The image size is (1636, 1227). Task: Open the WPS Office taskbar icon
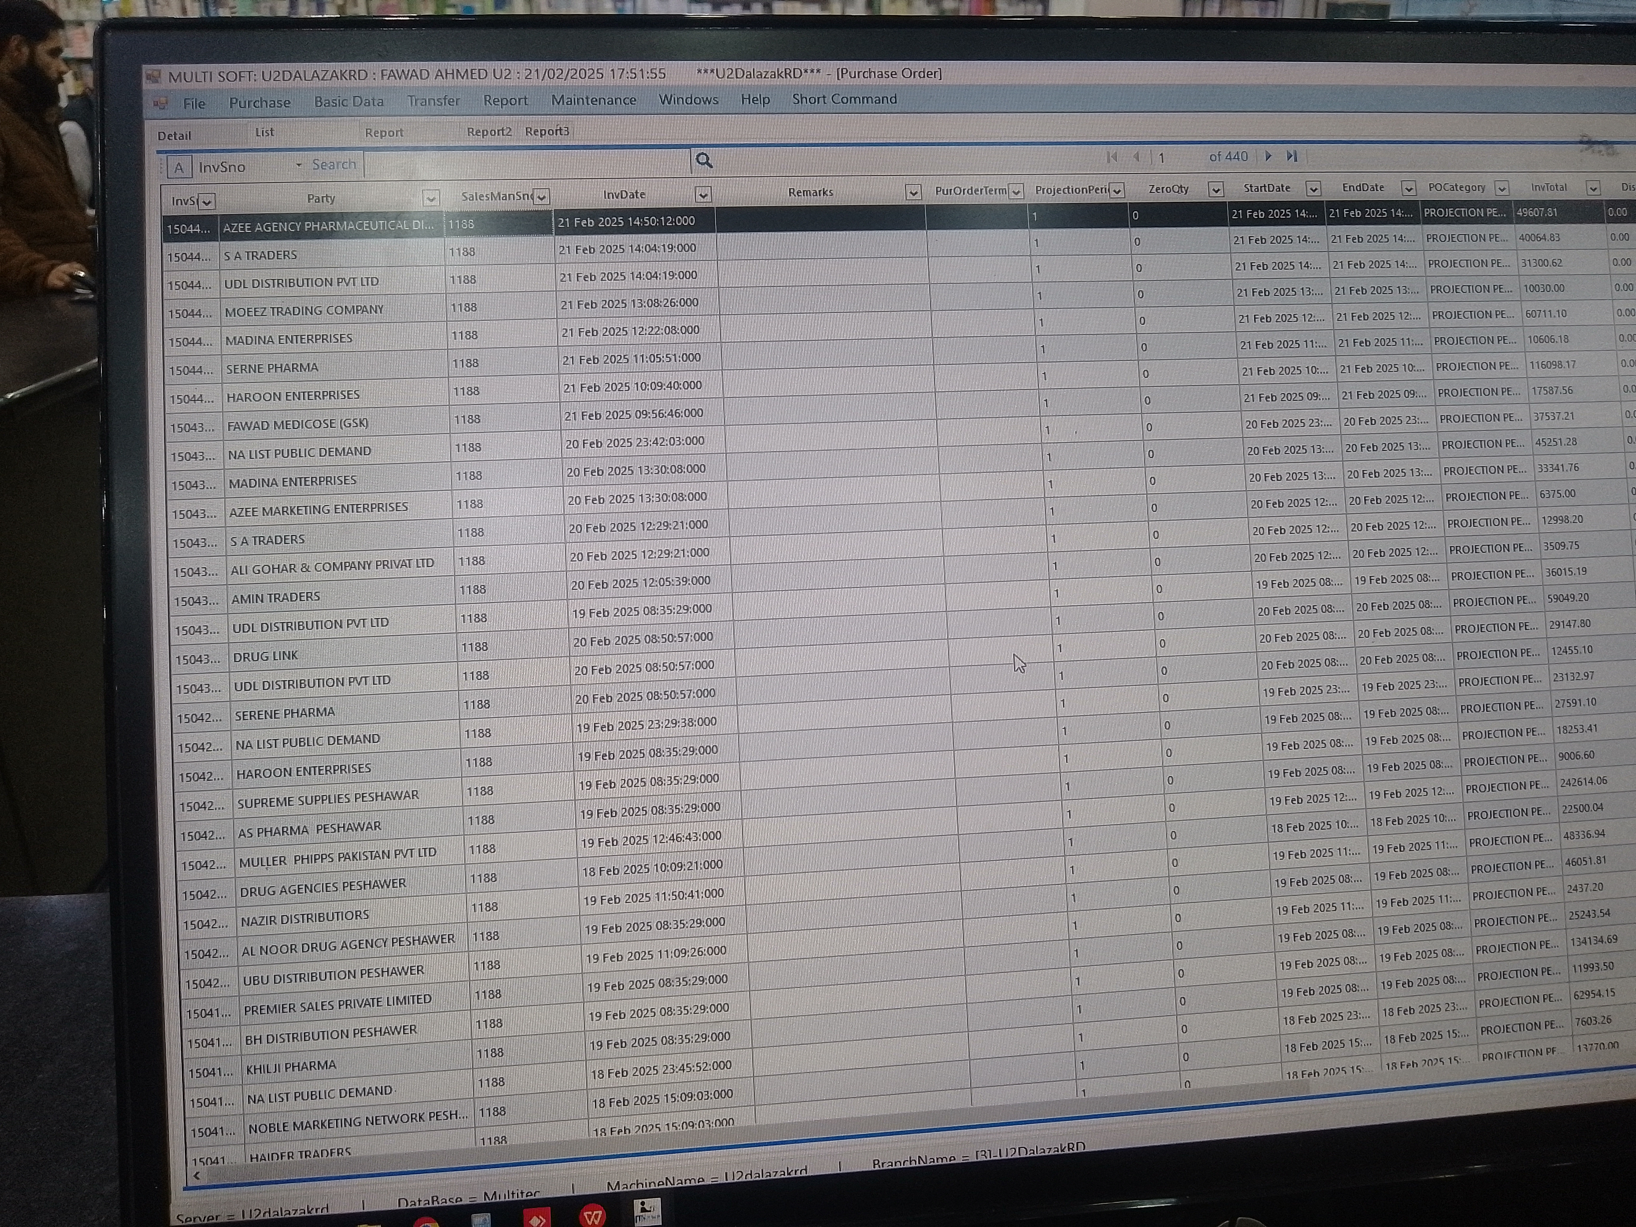point(592,1215)
